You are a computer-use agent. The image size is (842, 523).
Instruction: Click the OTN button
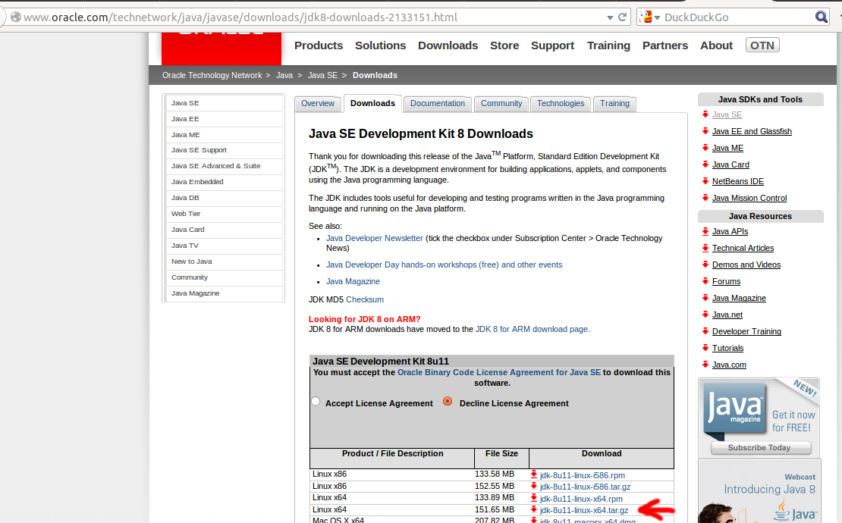point(762,45)
